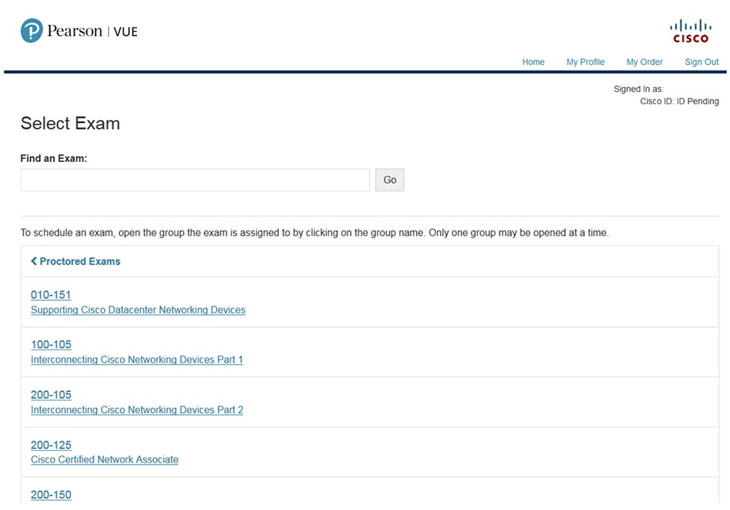Collapse the Proctored Exams group
730x510 pixels.
pos(75,261)
